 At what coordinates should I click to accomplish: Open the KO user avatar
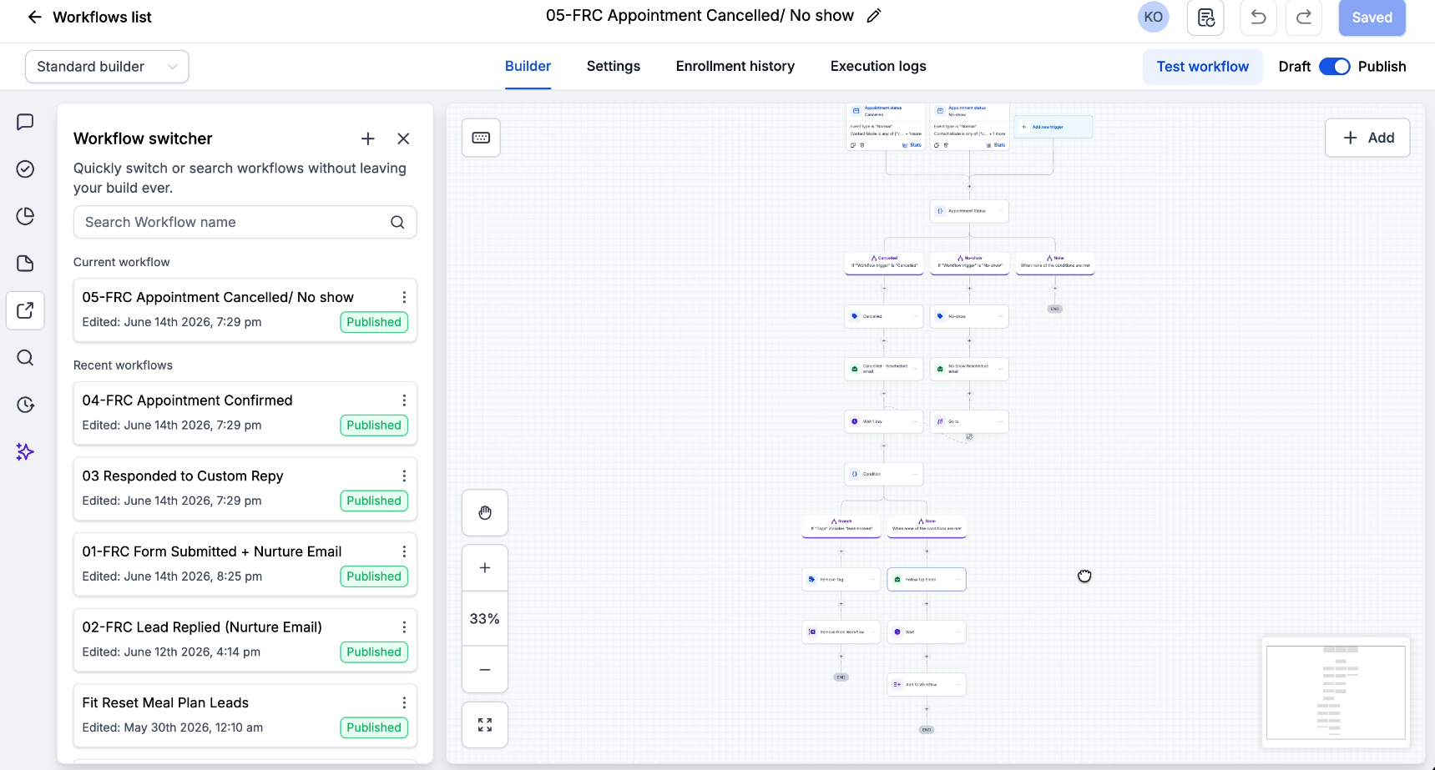(x=1153, y=17)
